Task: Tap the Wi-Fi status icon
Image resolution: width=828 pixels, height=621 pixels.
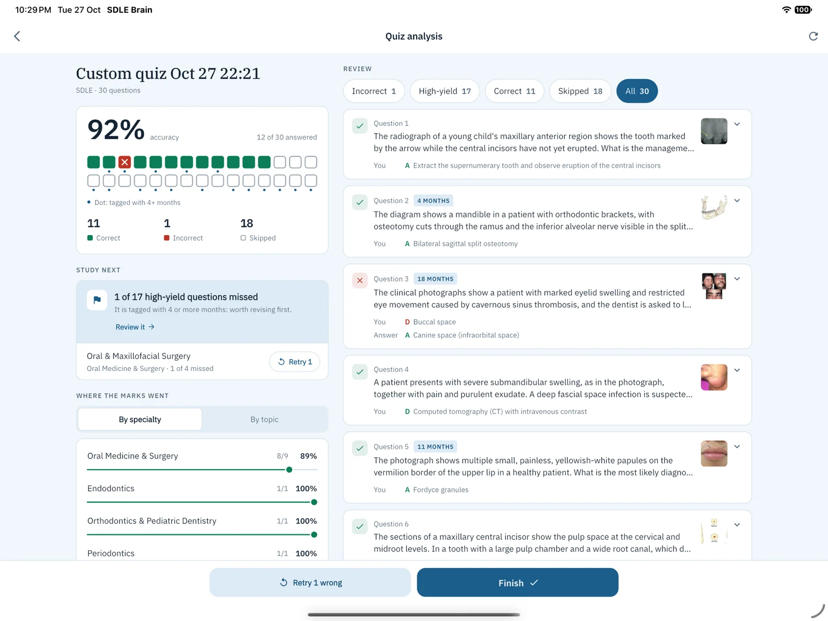Action: pos(786,10)
